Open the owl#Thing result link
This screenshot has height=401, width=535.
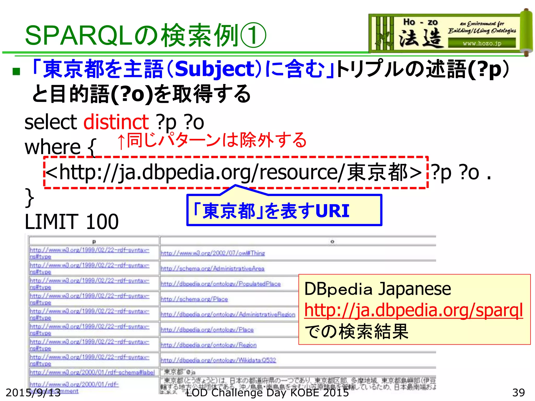[213, 253]
